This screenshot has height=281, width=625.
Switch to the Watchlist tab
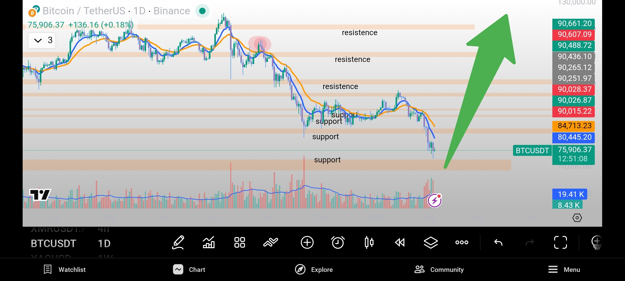[65, 270]
